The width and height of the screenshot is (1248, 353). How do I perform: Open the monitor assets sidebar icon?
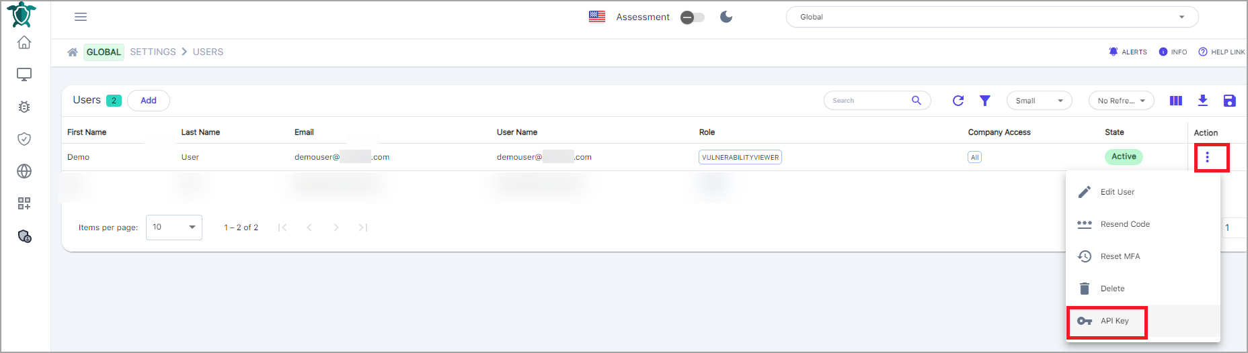click(24, 74)
